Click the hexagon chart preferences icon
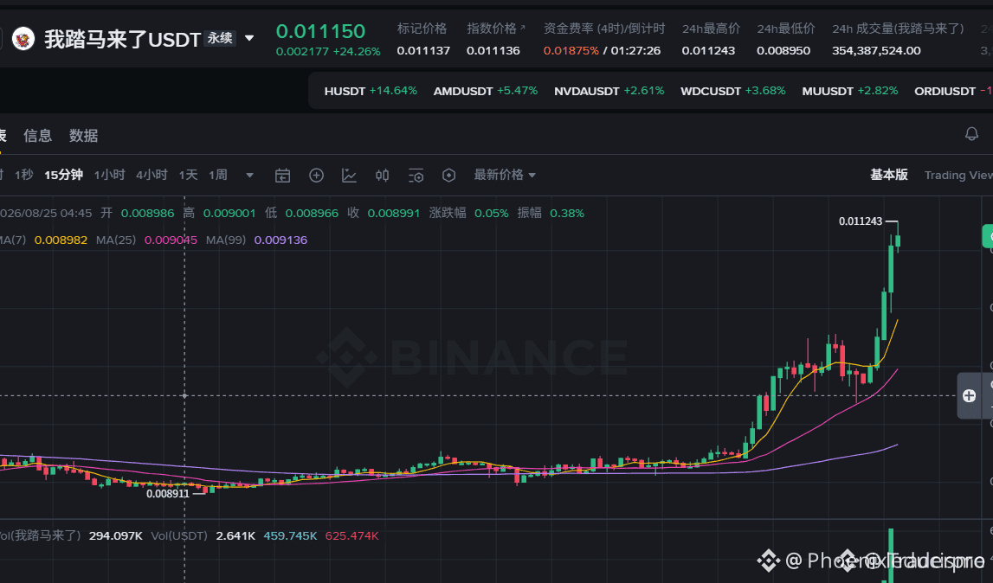993x583 pixels. pyautogui.click(x=448, y=176)
